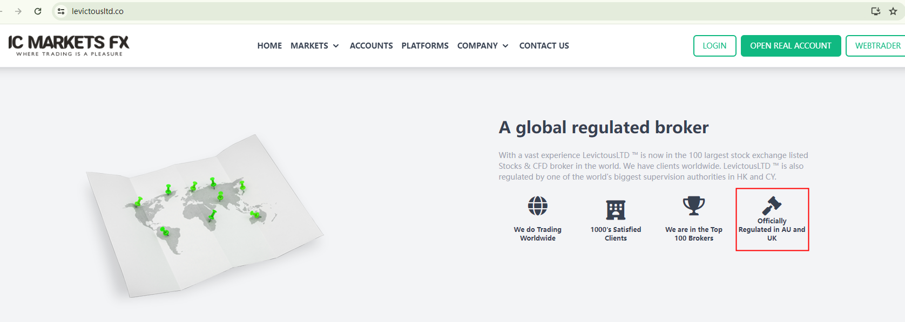Click OPEN REAL ACCOUNT button
Image resolution: width=905 pixels, height=322 pixels.
click(791, 46)
